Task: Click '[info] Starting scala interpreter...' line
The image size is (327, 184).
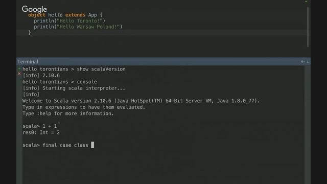Action: point(74,88)
